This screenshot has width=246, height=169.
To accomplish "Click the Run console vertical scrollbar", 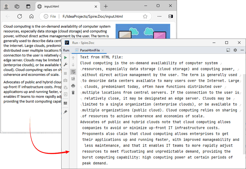I will coord(244,114).
